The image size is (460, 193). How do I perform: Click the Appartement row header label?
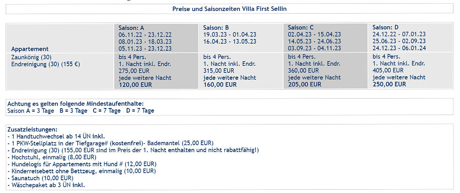click(x=30, y=49)
